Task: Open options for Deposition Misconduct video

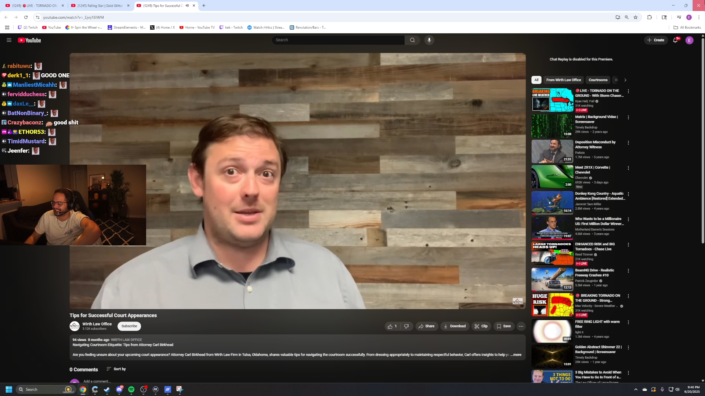Action: (x=628, y=143)
